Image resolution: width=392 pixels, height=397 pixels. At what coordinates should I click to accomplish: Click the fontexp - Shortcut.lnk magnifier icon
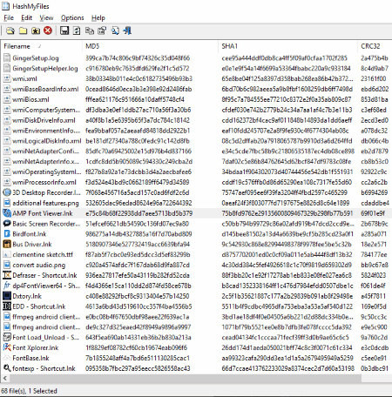tap(7, 368)
